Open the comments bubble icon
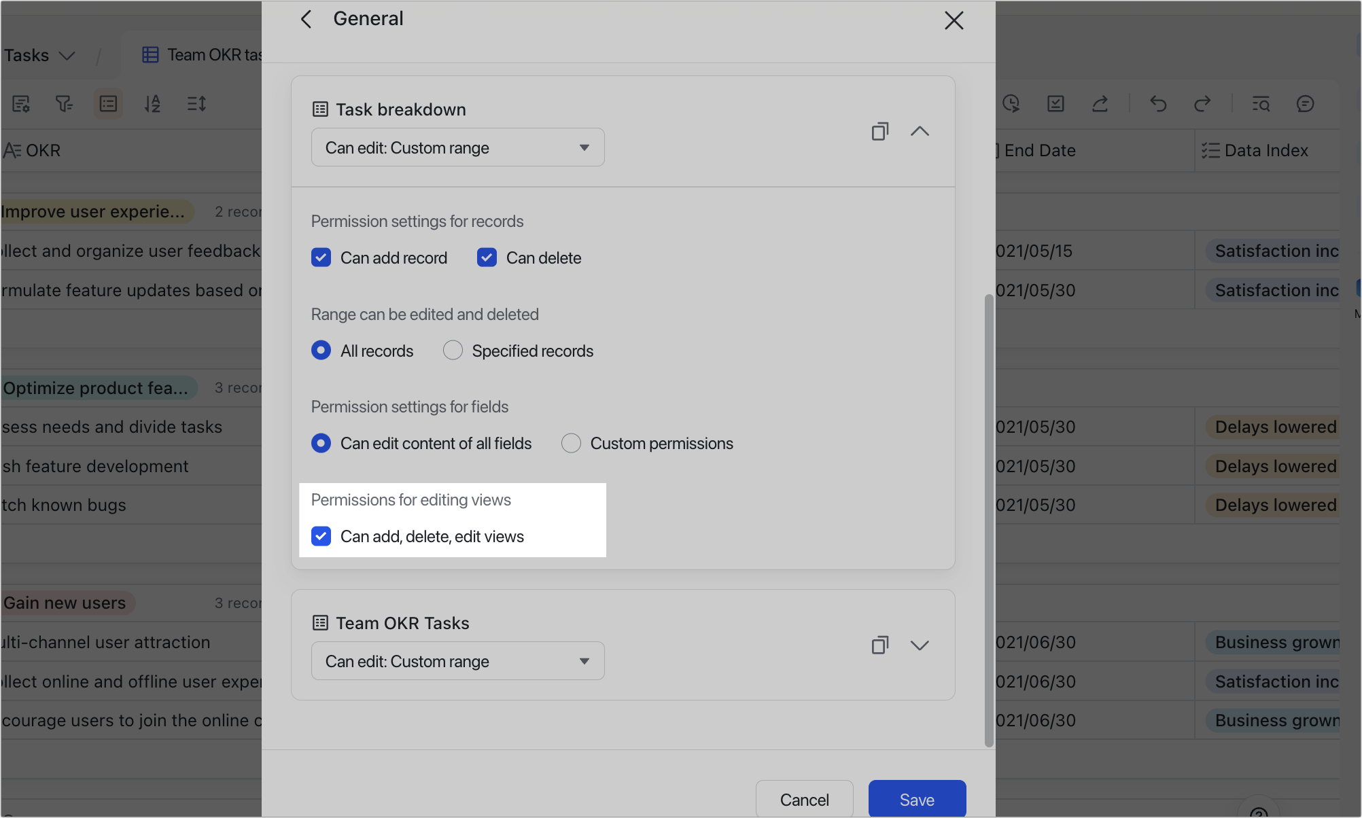The image size is (1362, 818). coord(1306,103)
